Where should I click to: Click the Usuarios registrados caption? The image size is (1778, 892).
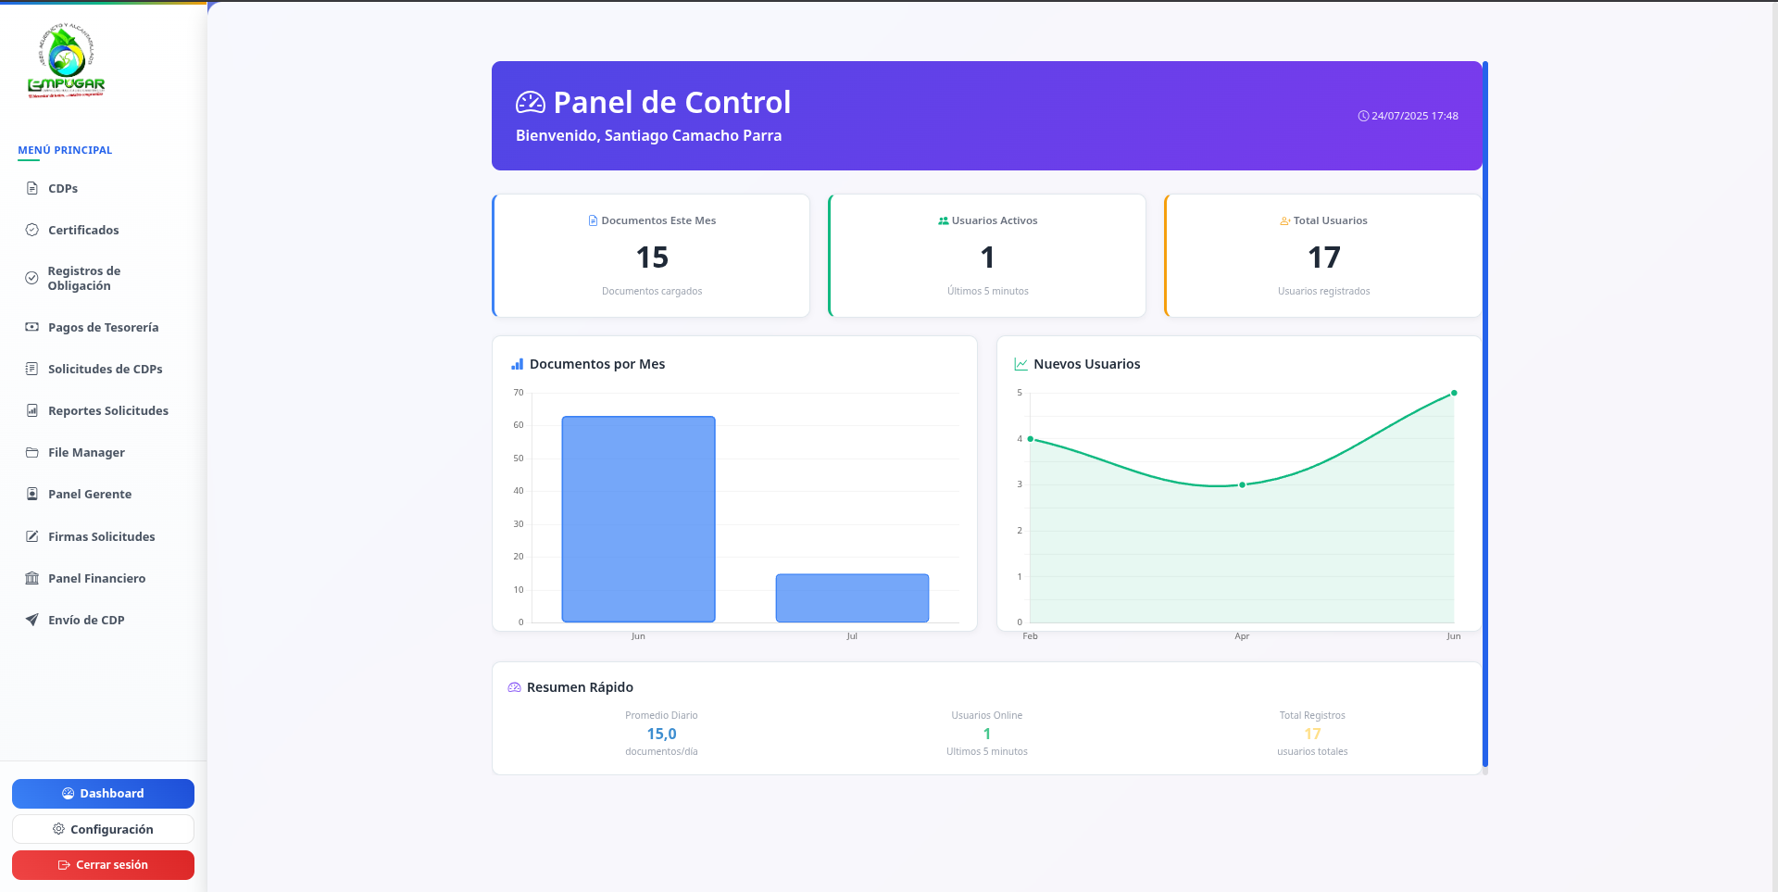pos(1323,291)
